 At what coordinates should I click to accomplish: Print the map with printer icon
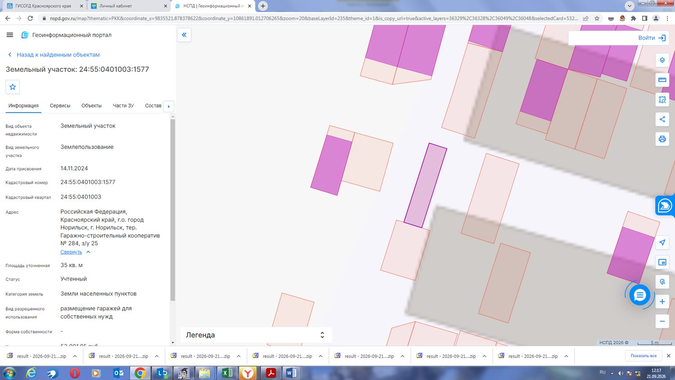click(662, 139)
